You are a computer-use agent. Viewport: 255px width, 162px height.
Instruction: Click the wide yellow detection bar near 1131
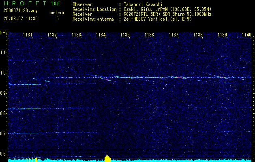coord(36,160)
